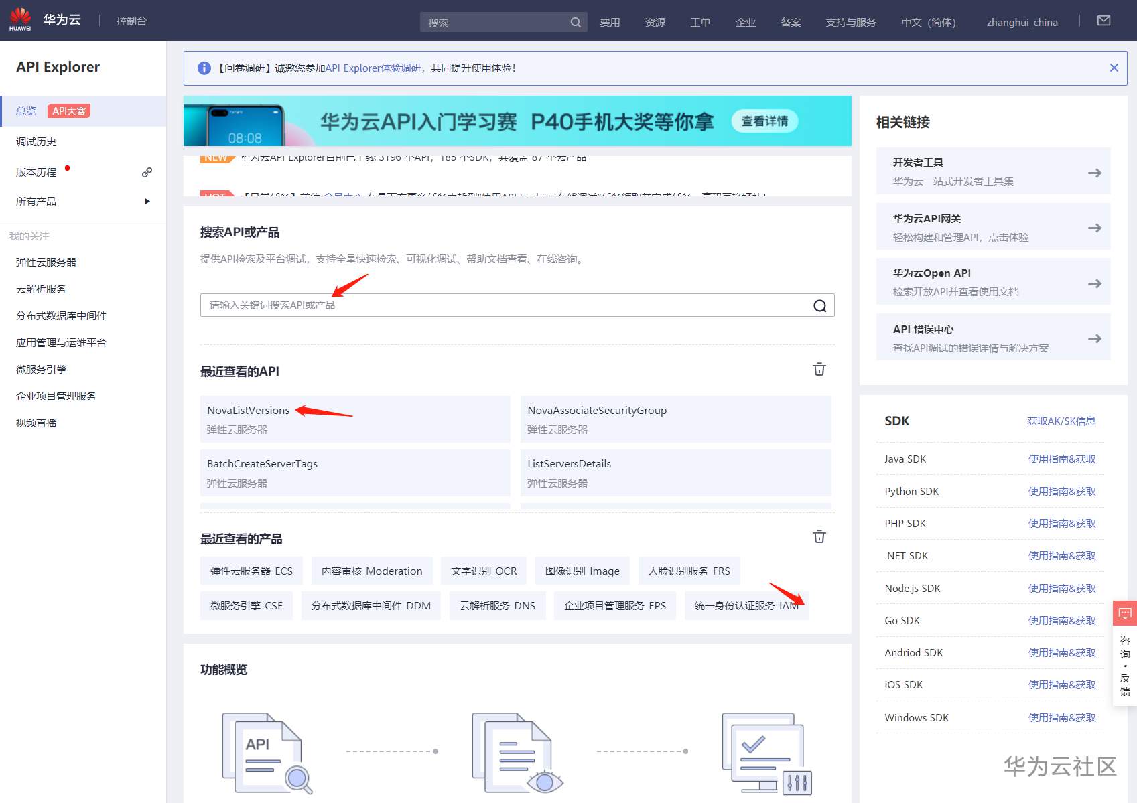This screenshot has width=1137, height=803.
Task: Click the API大赛 badge
Action: tap(69, 111)
